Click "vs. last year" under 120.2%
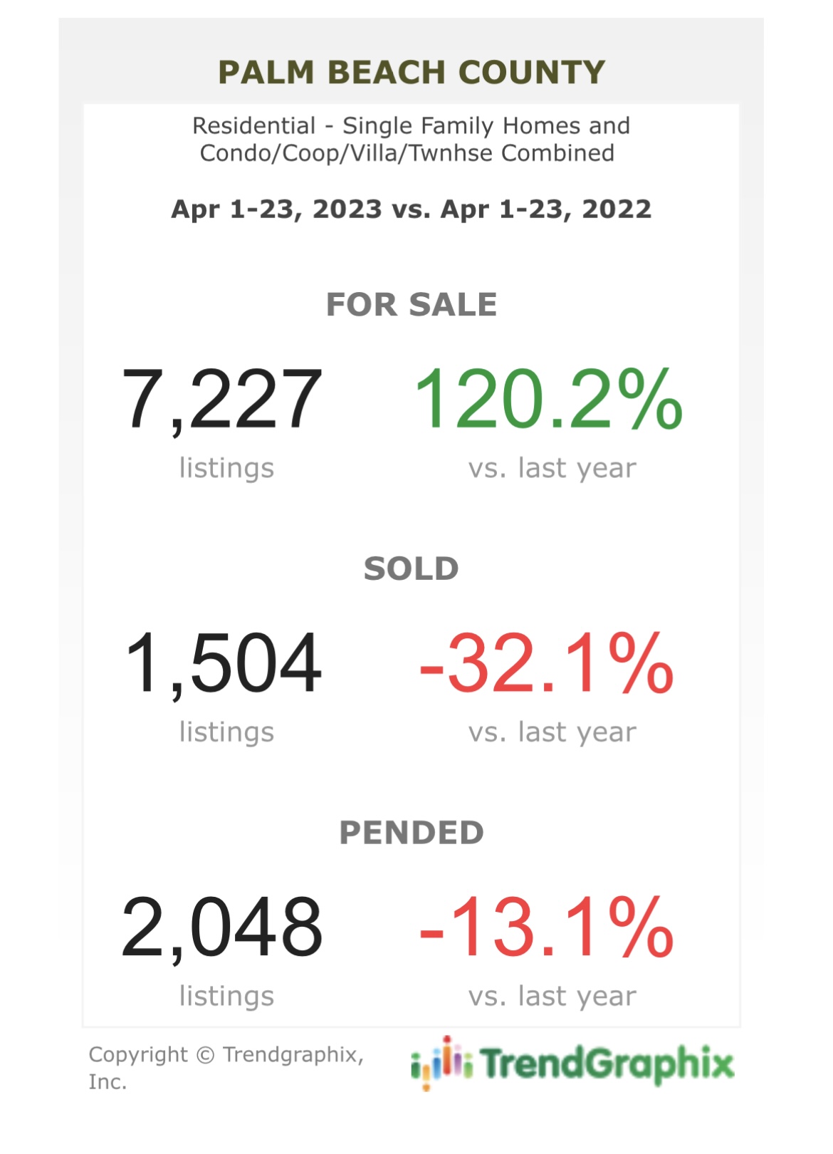 552,468
